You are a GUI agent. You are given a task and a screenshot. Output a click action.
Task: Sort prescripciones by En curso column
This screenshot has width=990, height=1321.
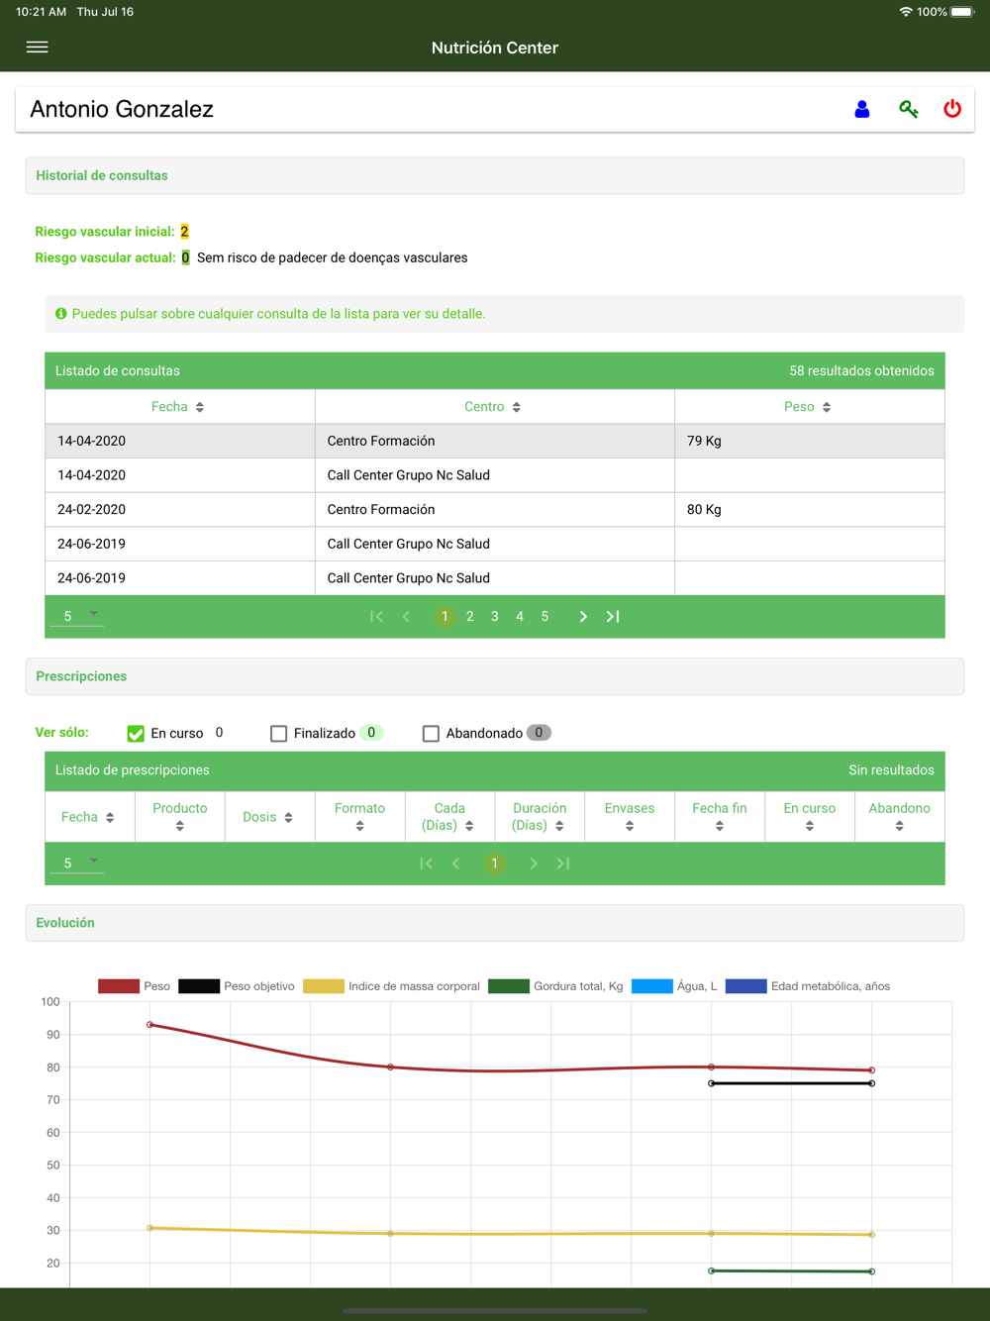click(810, 817)
